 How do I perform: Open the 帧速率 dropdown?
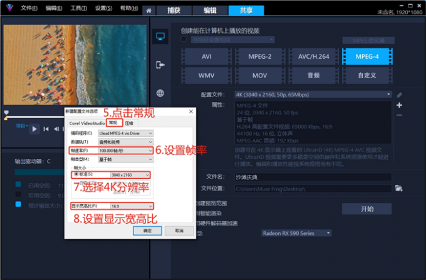(x=125, y=151)
